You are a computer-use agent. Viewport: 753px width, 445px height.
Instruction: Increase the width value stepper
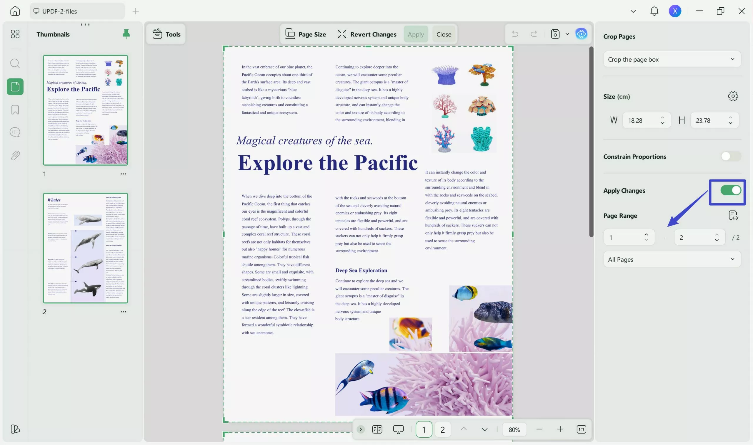pos(663,117)
